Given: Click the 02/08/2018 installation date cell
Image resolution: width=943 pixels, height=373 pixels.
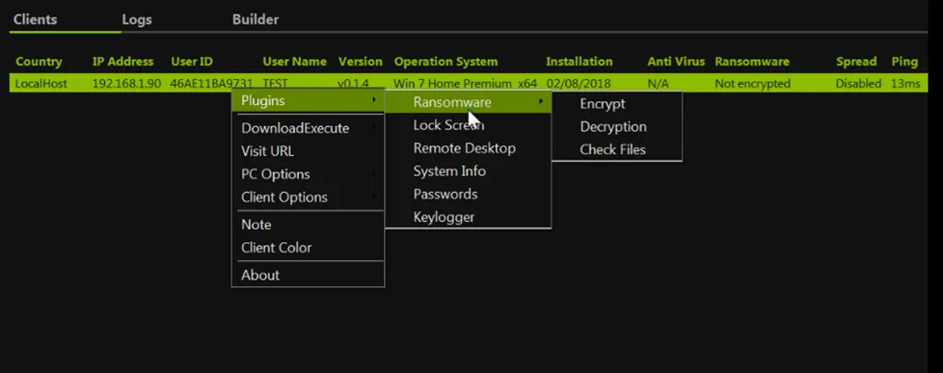Looking at the screenshot, I should point(579,84).
